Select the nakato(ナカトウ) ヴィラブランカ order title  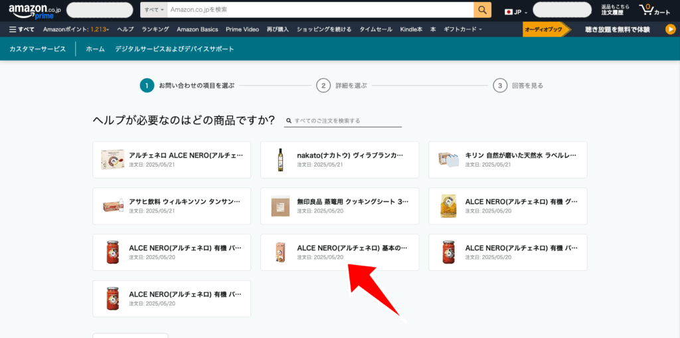350,155
